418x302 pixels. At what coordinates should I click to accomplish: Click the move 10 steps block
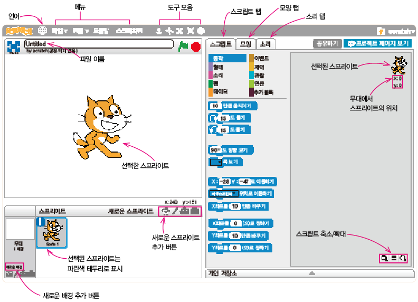coord(232,106)
